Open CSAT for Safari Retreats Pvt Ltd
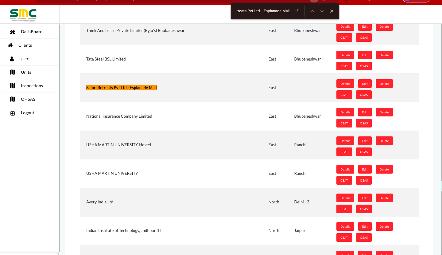Viewport: 442px width, 255px height. [344, 95]
